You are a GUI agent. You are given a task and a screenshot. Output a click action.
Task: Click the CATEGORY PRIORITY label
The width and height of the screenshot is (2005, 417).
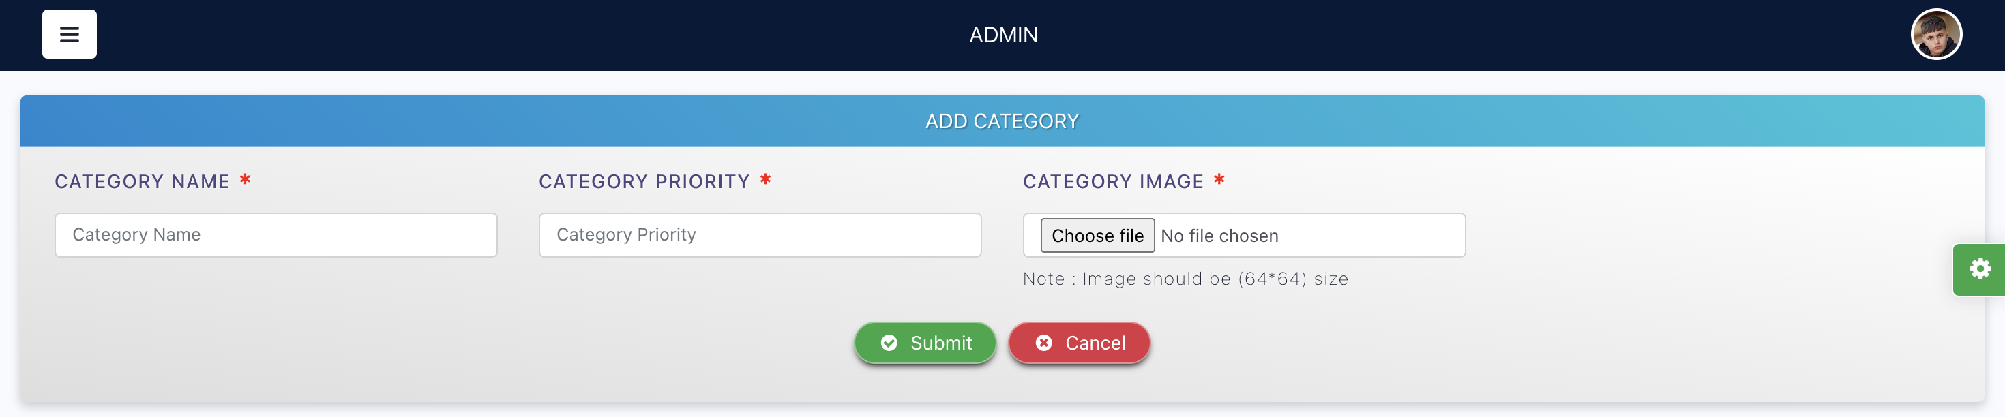(x=644, y=181)
